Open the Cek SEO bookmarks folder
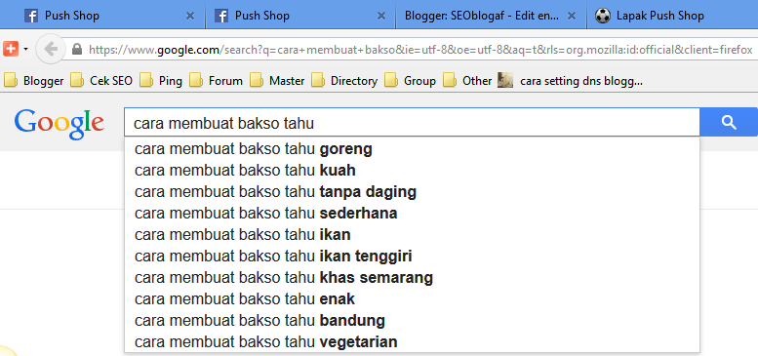This screenshot has height=356, width=758. click(x=101, y=81)
